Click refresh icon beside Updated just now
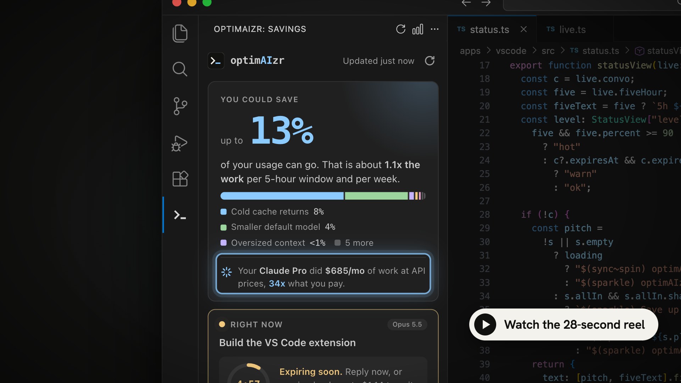The width and height of the screenshot is (681, 383). [x=430, y=61]
